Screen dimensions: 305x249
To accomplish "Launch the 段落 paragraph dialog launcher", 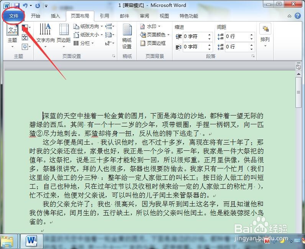I will [x=253, y=56].
